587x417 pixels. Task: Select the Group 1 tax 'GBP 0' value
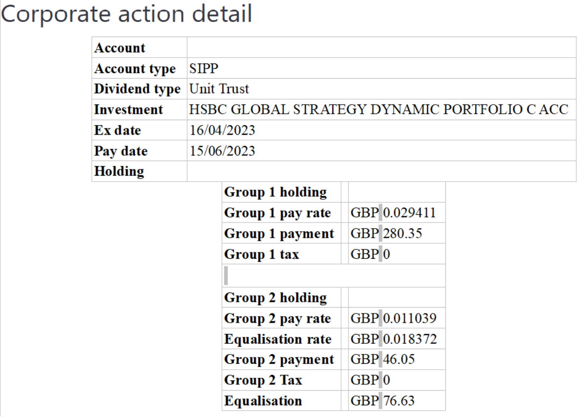[370, 254]
